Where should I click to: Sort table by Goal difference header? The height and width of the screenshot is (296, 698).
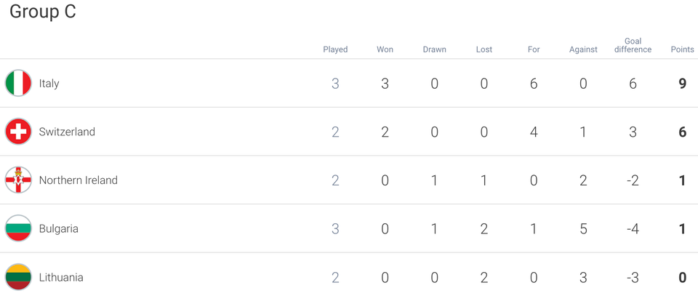click(633, 45)
